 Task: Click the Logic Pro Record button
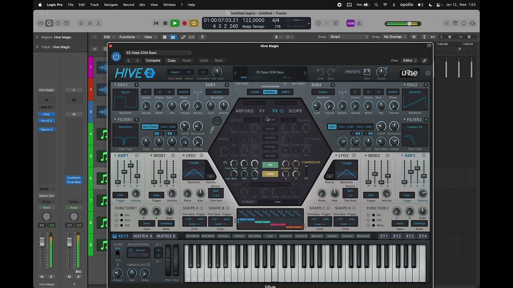[x=184, y=23]
